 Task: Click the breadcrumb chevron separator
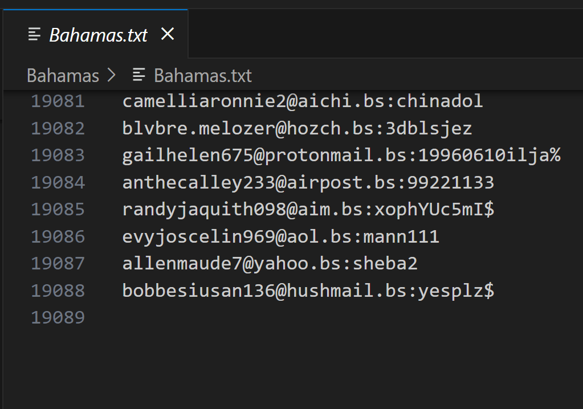(111, 76)
